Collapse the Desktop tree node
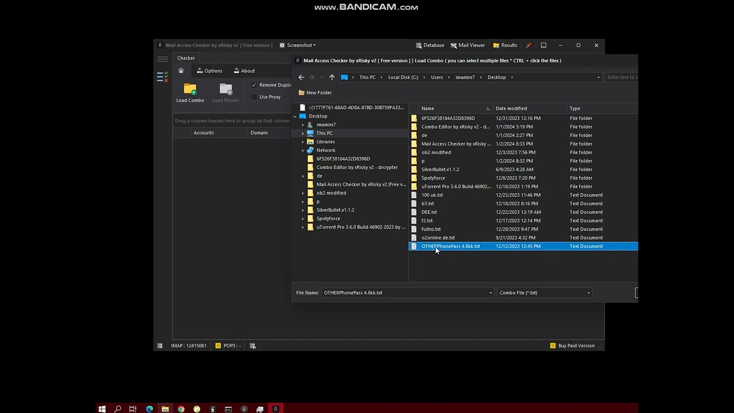Screen dimensions: 734x413 click(x=295, y=116)
